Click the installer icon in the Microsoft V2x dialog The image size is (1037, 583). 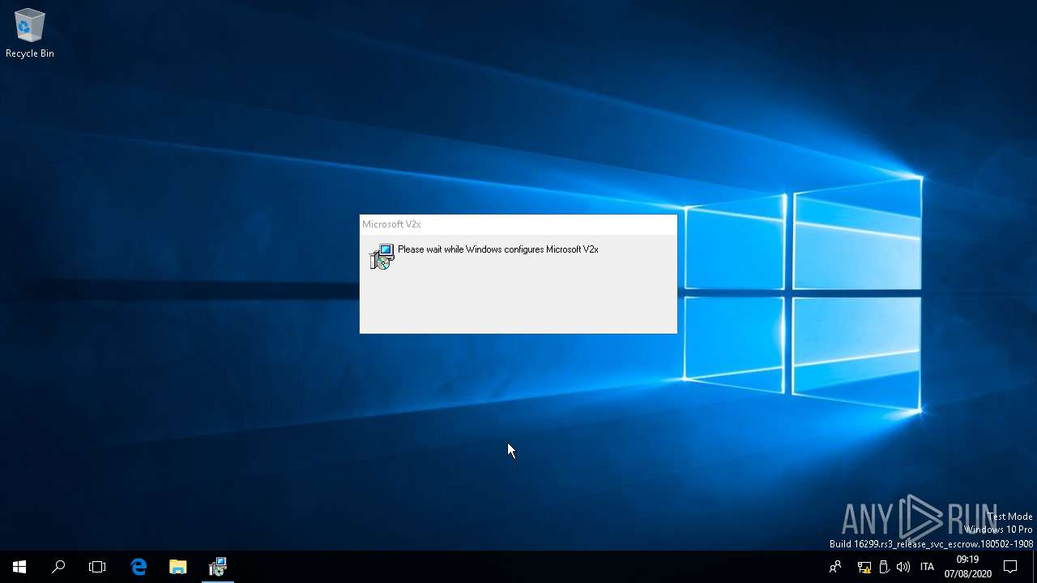click(382, 257)
